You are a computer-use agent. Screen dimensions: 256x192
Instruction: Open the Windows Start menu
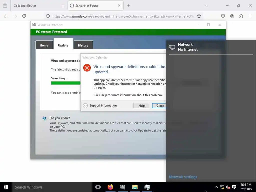[6, 187]
